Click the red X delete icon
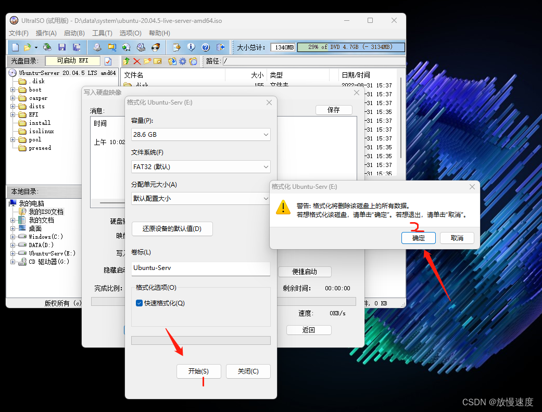The image size is (542, 412). pyautogui.click(x=137, y=61)
